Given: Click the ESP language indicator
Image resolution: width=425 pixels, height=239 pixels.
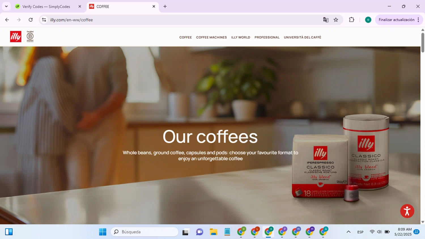Looking at the screenshot, I should click(x=360, y=232).
